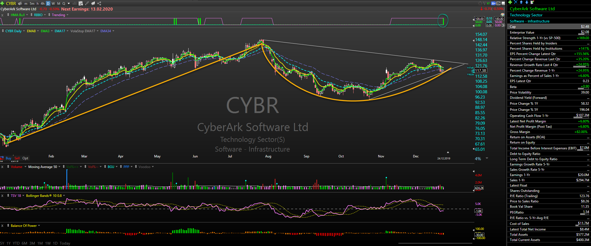Click the green plus icon in the data panel

(x=510, y=2)
